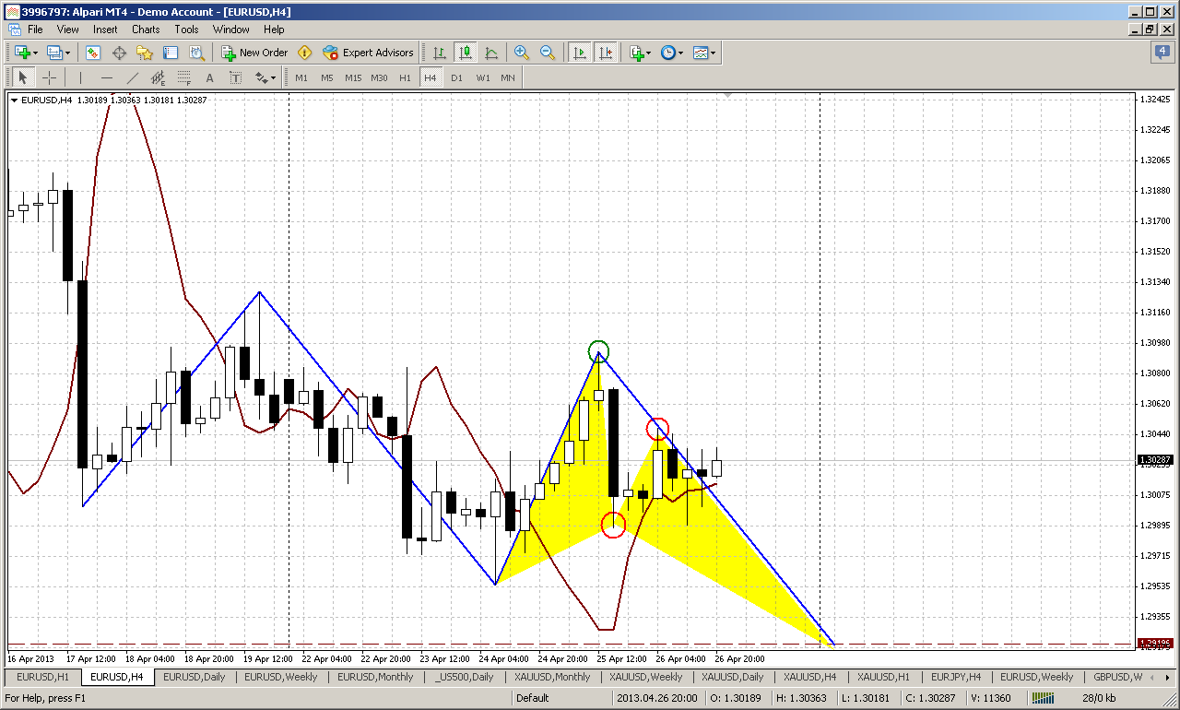Switch chart to Bar Chart

(441, 53)
